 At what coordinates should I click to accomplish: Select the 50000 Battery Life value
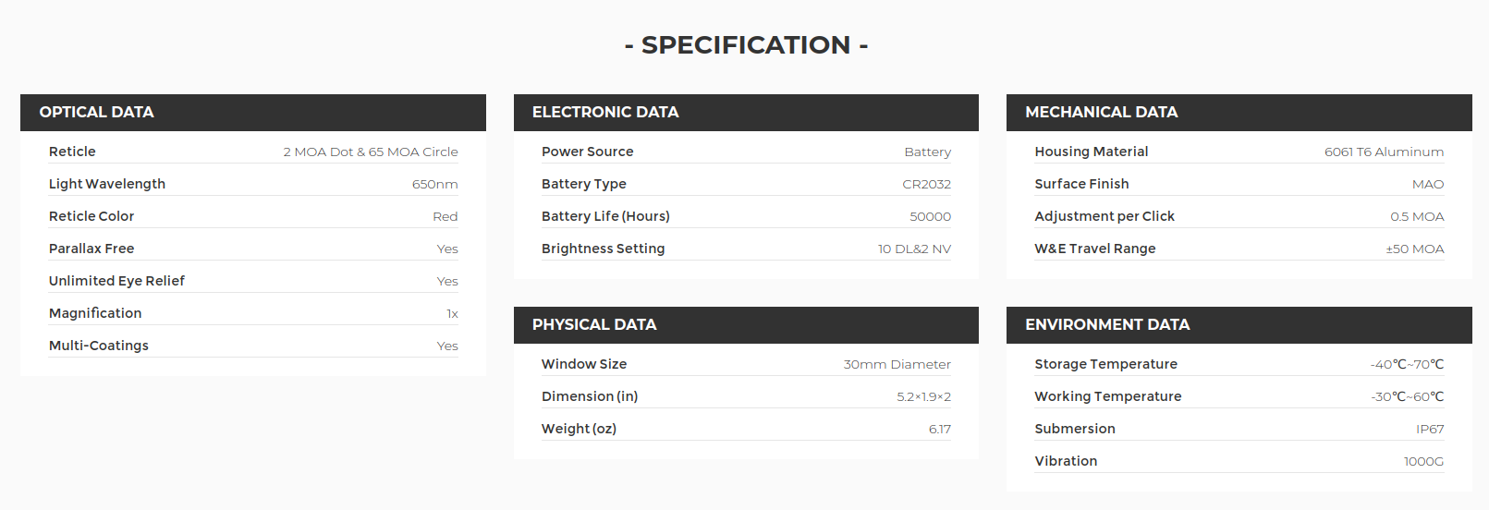[x=930, y=216]
